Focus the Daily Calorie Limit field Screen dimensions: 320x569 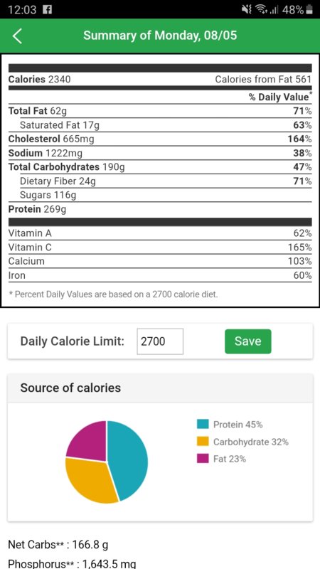click(160, 341)
